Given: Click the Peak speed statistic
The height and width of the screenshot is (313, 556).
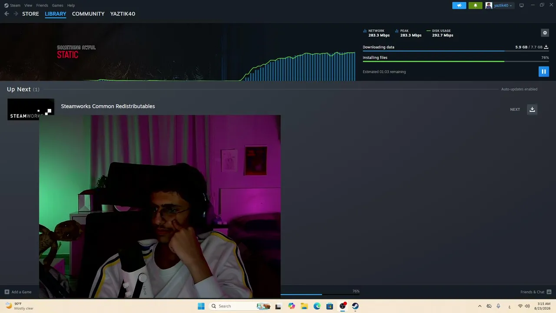Looking at the screenshot, I should (x=408, y=33).
